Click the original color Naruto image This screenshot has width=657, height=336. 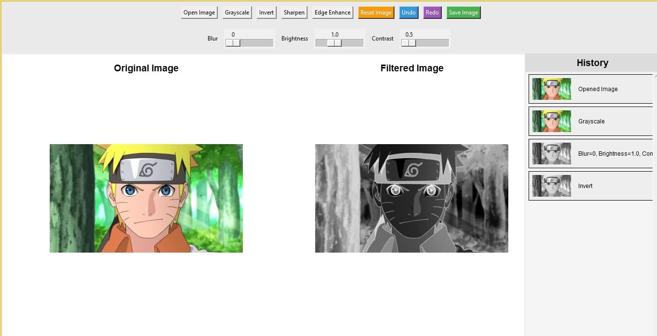146,198
